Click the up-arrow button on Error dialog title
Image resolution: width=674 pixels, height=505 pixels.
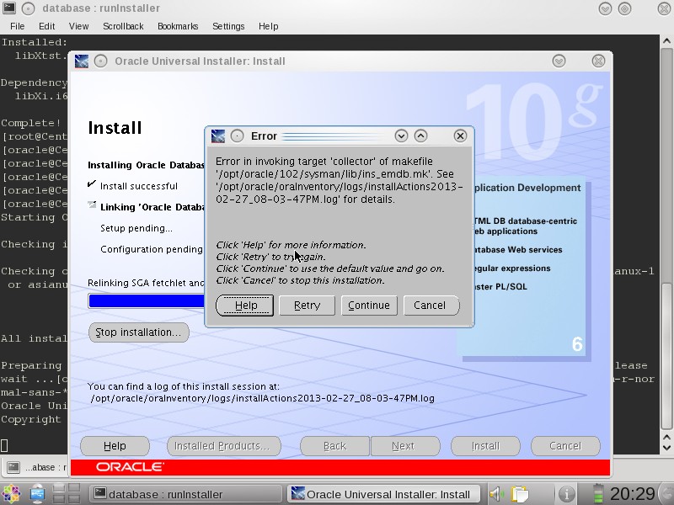pos(420,136)
